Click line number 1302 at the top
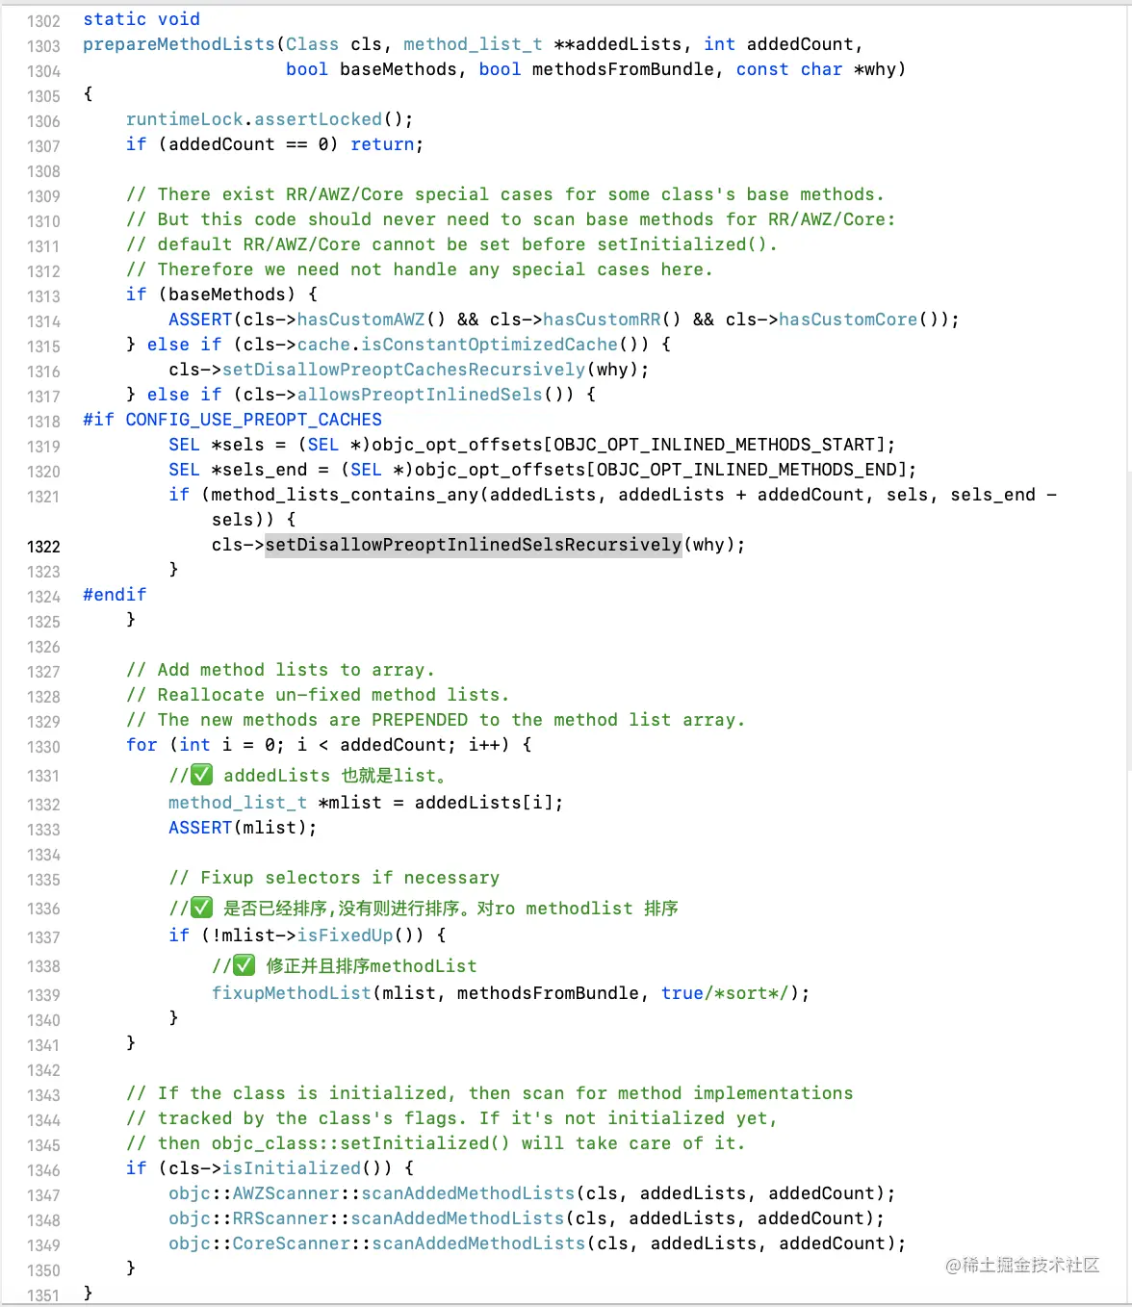Viewport: 1132px width, 1307px height. pyautogui.click(x=43, y=19)
